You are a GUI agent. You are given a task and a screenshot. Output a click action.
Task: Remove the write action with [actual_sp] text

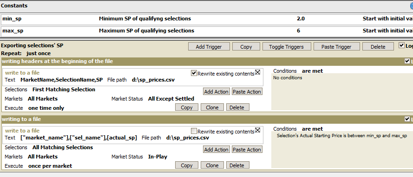(x=257, y=130)
